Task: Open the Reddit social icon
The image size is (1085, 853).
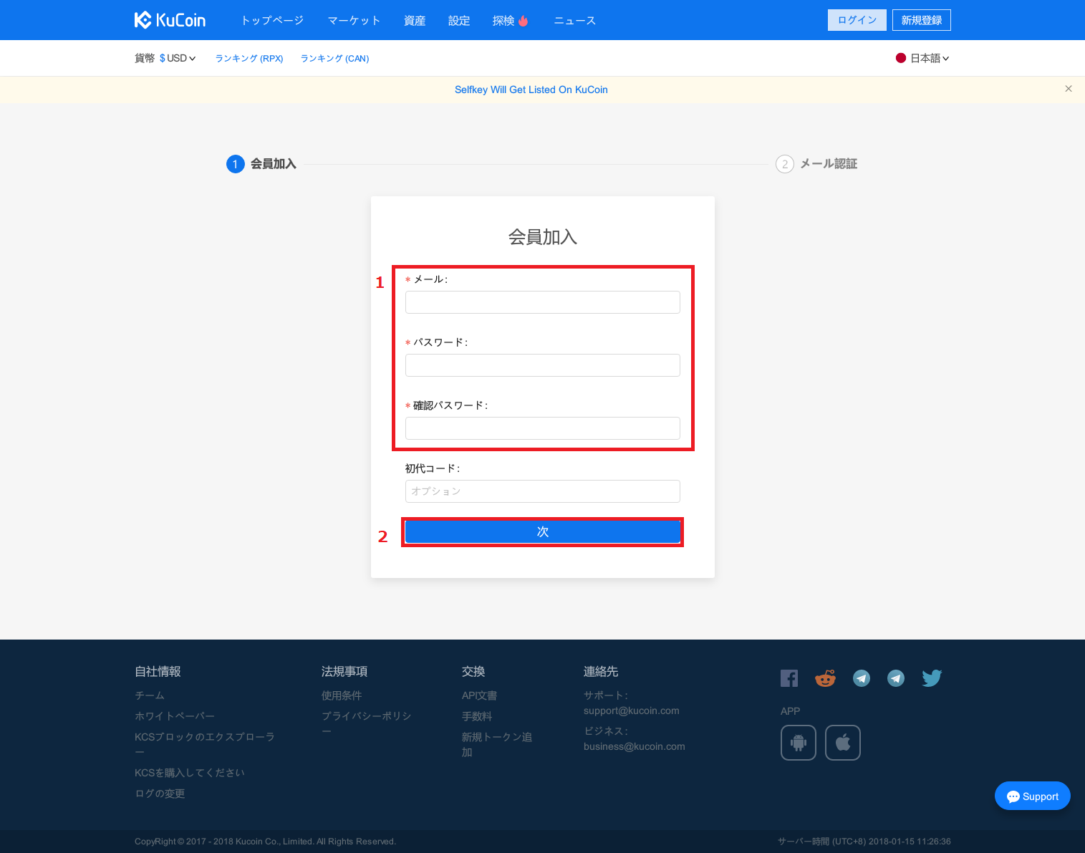Action: 825,678
